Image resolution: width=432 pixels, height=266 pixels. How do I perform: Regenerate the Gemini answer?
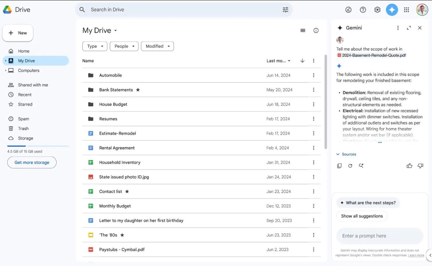click(350, 165)
